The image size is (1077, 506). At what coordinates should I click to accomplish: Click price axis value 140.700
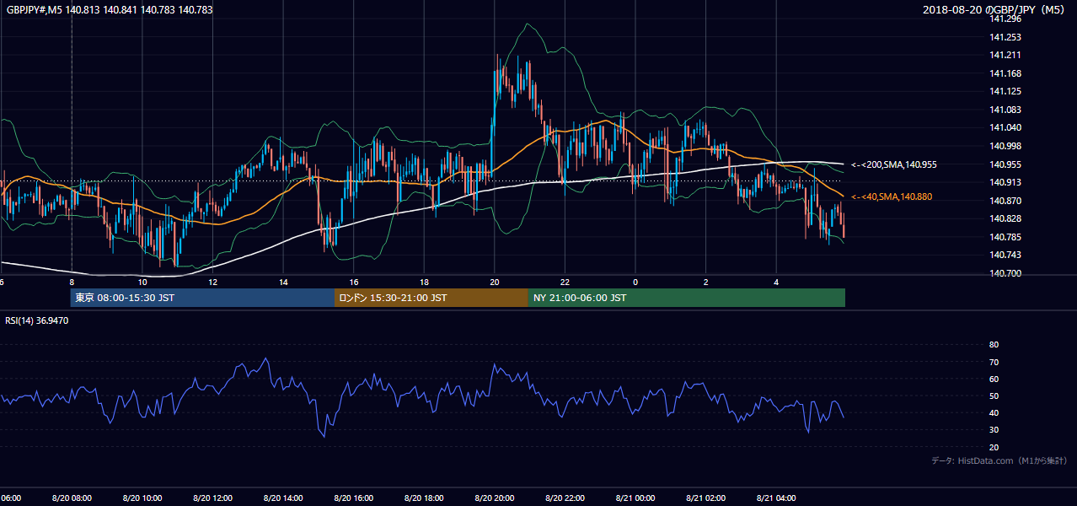pyautogui.click(x=1005, y=273)
